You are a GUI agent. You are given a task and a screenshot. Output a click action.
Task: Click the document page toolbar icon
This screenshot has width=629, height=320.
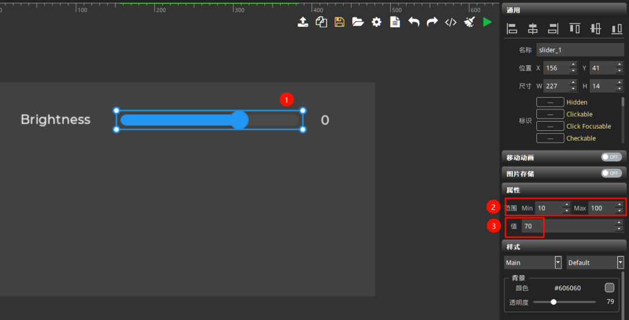click(395, 22)
